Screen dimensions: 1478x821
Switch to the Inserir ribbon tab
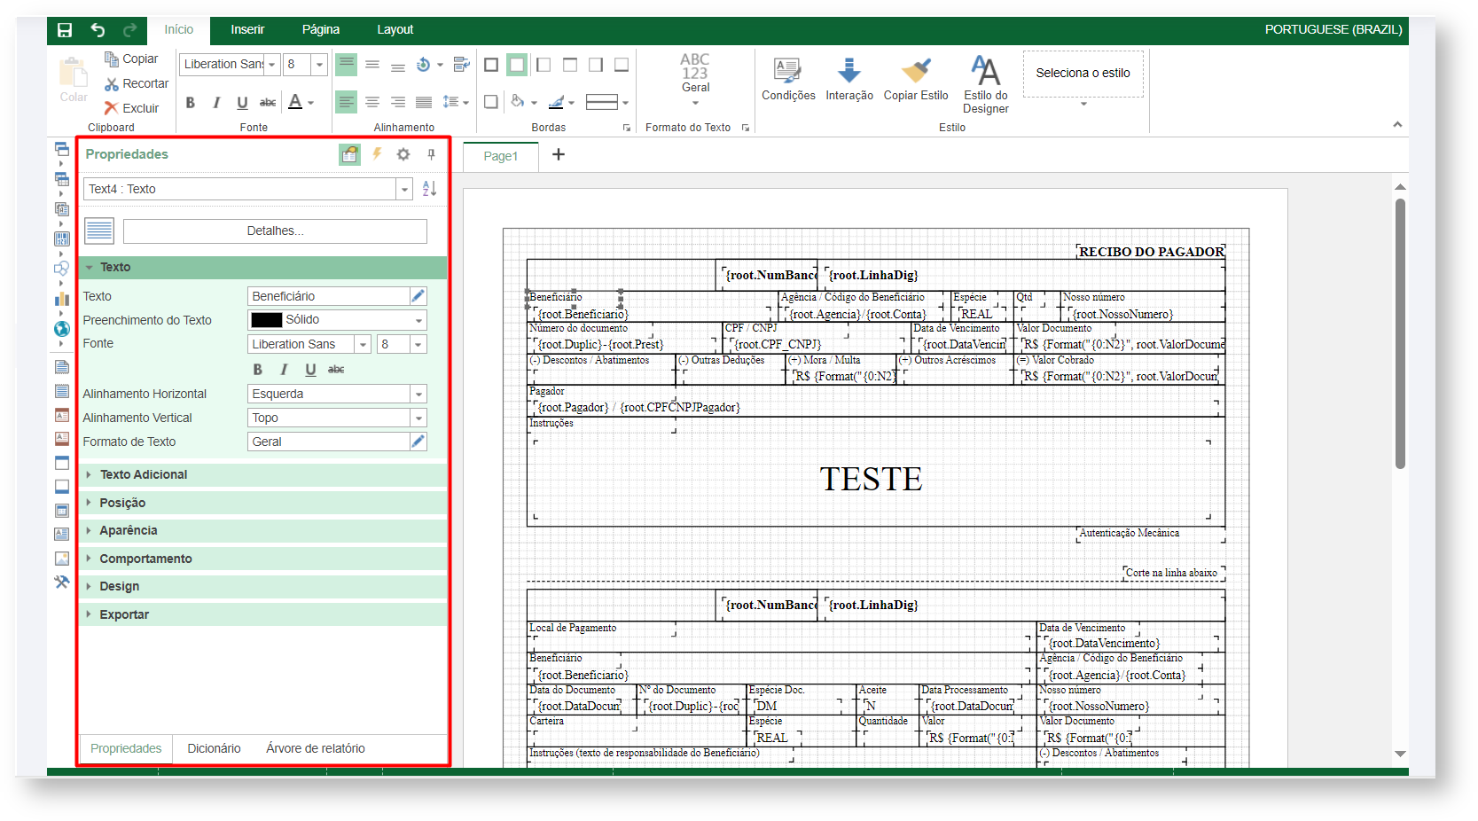[x=247, y=30]
